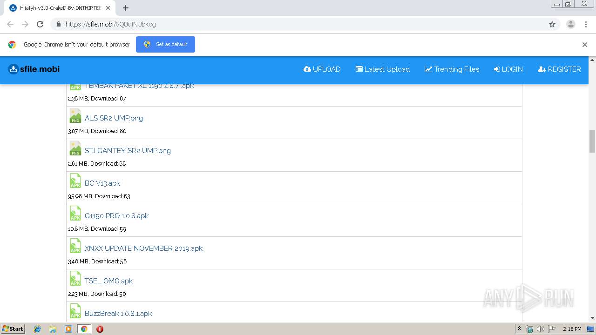
Task: Launch Internet Explorer from taskbar
Action: (37, 329)
